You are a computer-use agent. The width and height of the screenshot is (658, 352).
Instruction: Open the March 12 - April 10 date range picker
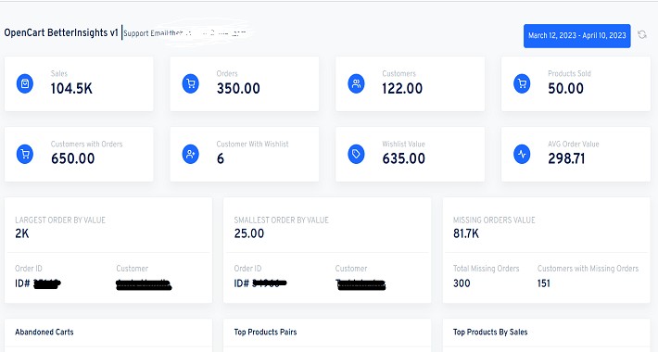pos(577,35)
